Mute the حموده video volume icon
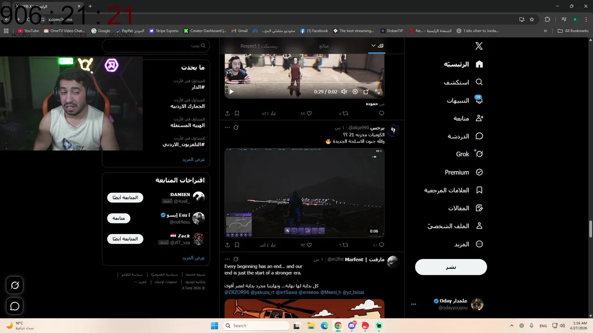This screenshot has height=333, width=593. 344,92
